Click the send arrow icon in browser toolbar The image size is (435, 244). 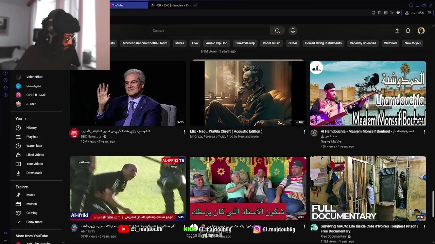(392, 13)
